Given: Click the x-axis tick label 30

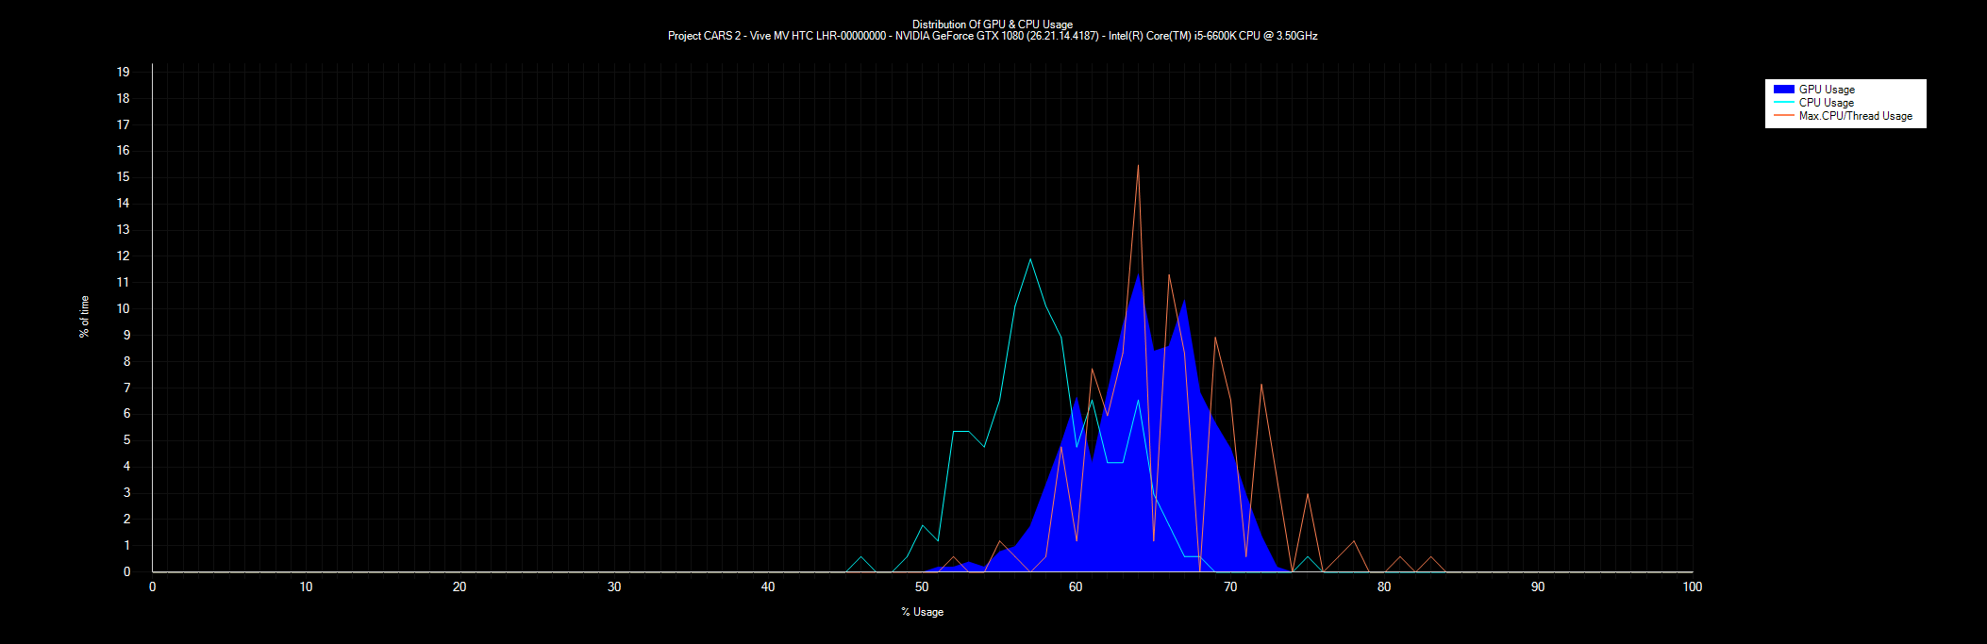Looking at the screenshot, I should click(614, 586).
